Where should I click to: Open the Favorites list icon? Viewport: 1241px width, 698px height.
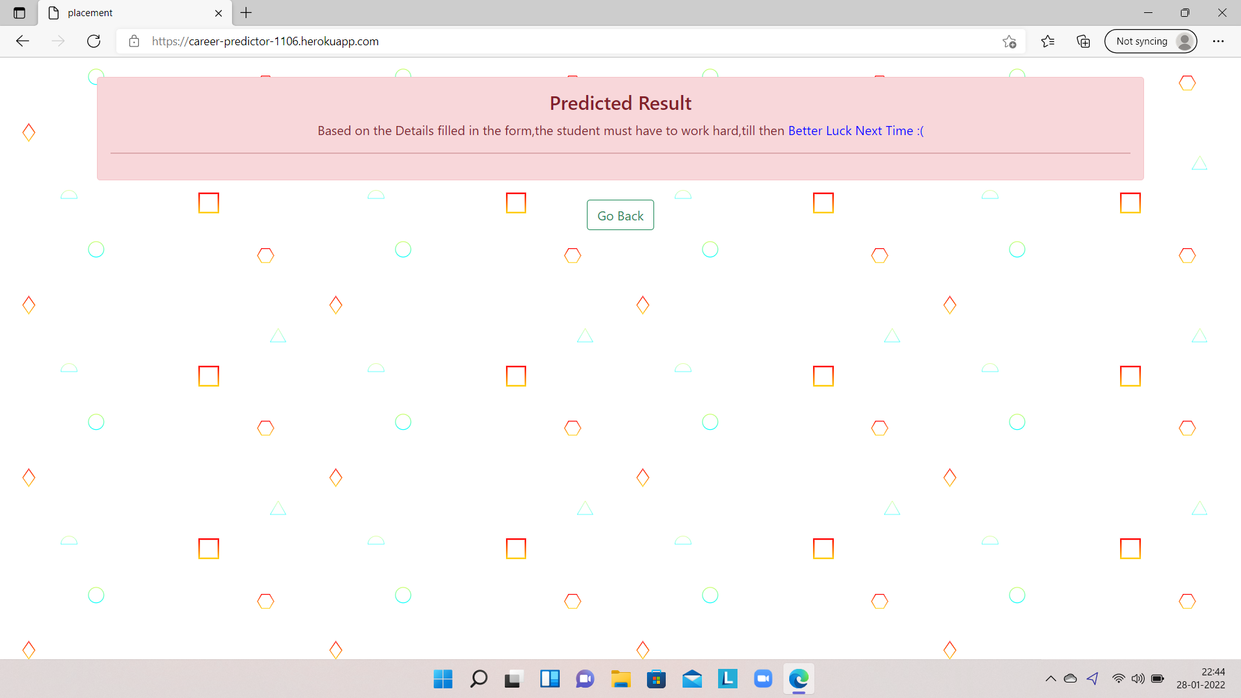[1048, 41]
